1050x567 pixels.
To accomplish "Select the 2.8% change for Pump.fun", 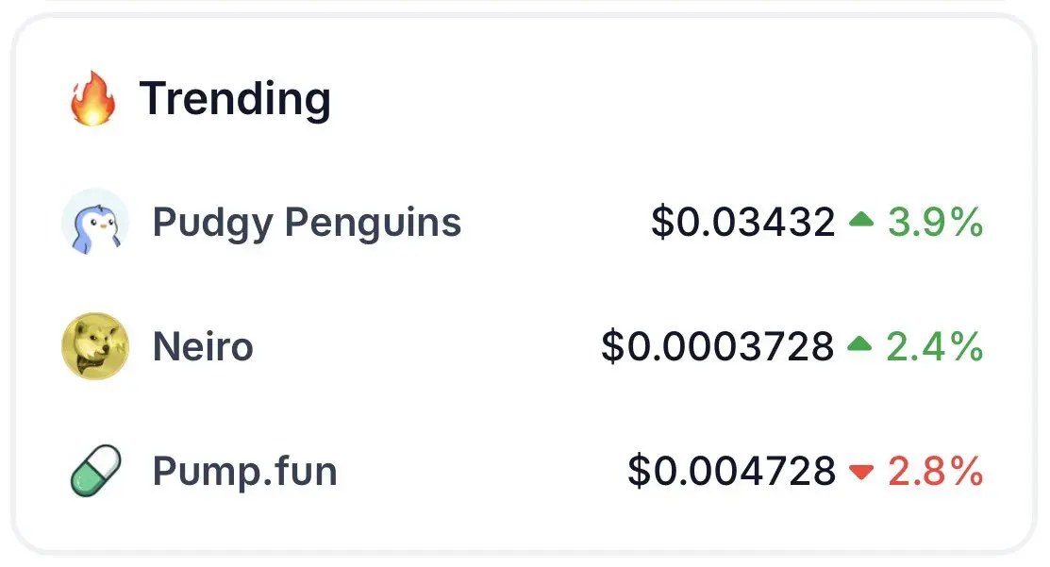I will pos(936,472).
